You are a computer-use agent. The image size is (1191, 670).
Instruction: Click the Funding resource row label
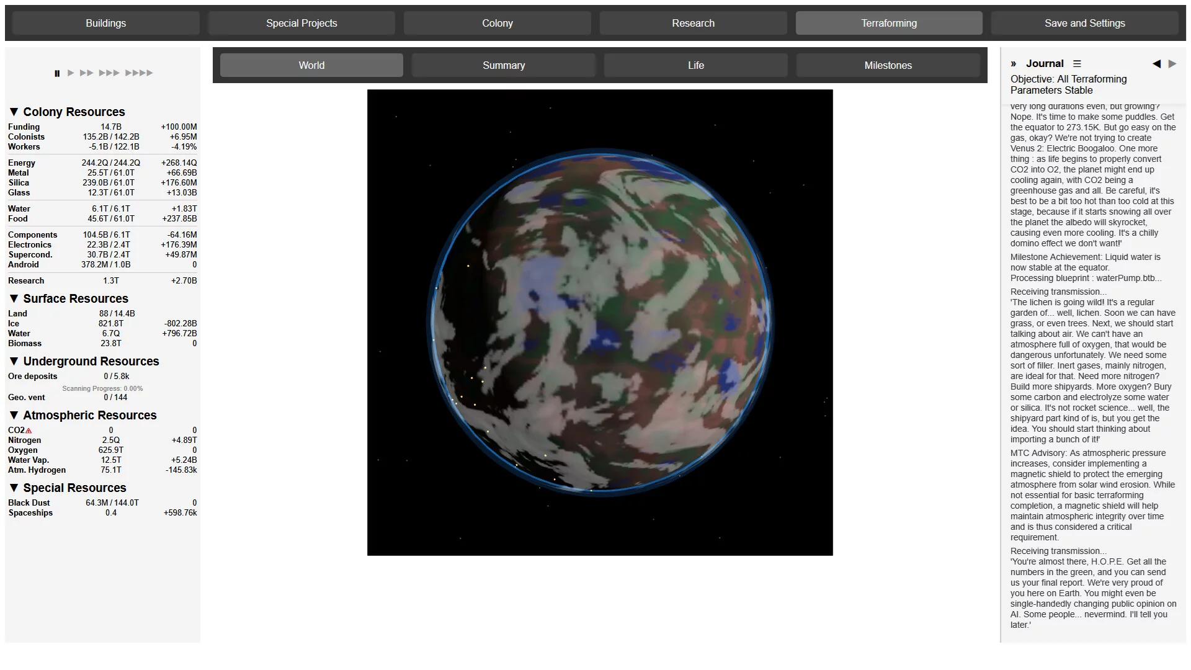tap(24, 127)
